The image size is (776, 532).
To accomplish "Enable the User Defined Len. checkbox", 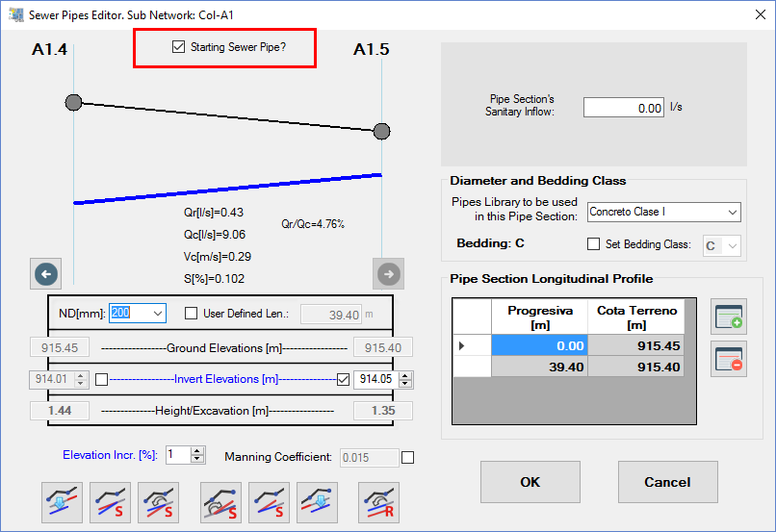I will 191,313.
